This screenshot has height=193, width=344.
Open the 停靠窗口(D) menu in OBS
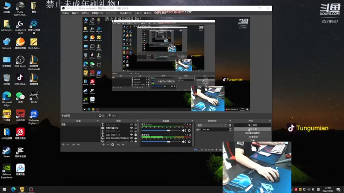97,13
